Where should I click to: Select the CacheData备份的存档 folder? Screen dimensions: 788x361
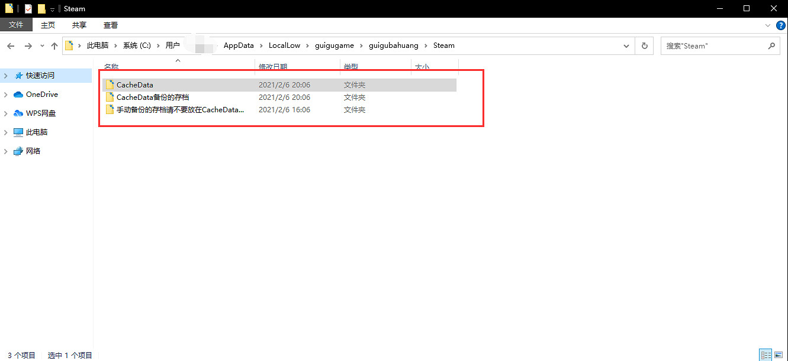(153, 97)
